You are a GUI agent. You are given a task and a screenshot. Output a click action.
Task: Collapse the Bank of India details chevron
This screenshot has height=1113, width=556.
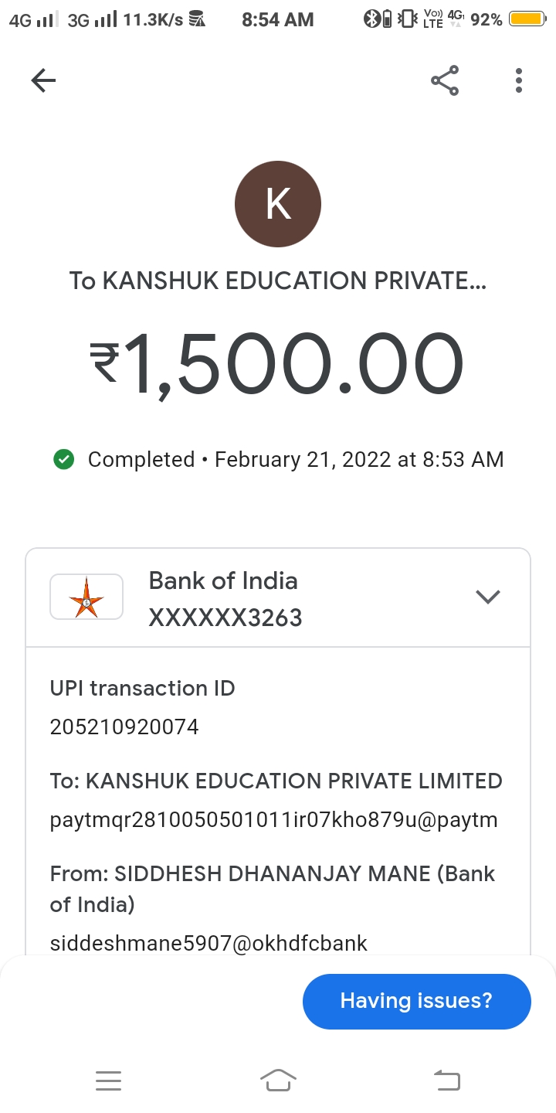tap(488, 597)
